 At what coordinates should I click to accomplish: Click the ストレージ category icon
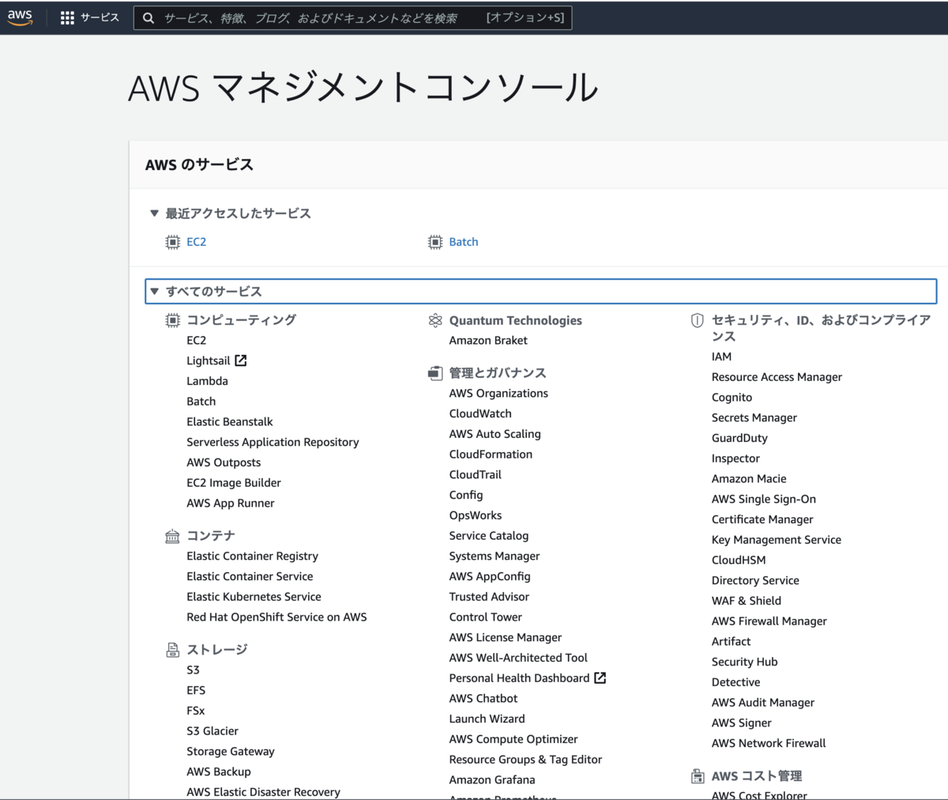pyautogui.click(x=172, y=650)
